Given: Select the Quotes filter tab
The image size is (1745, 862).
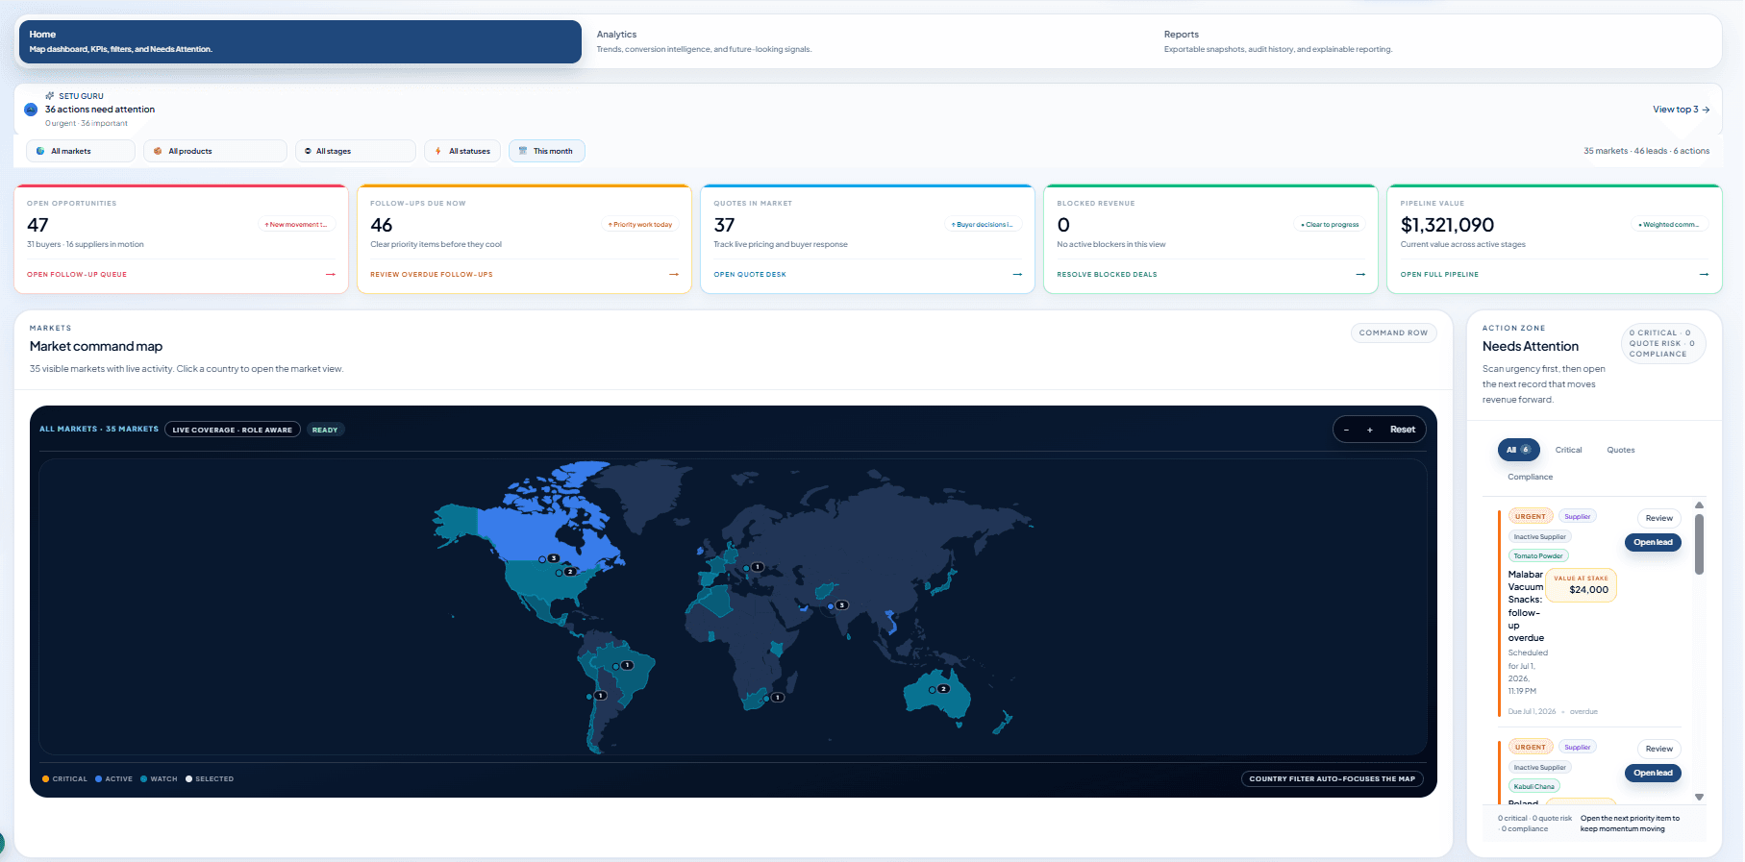Looking at the screenshot, I should [1621, 450].
